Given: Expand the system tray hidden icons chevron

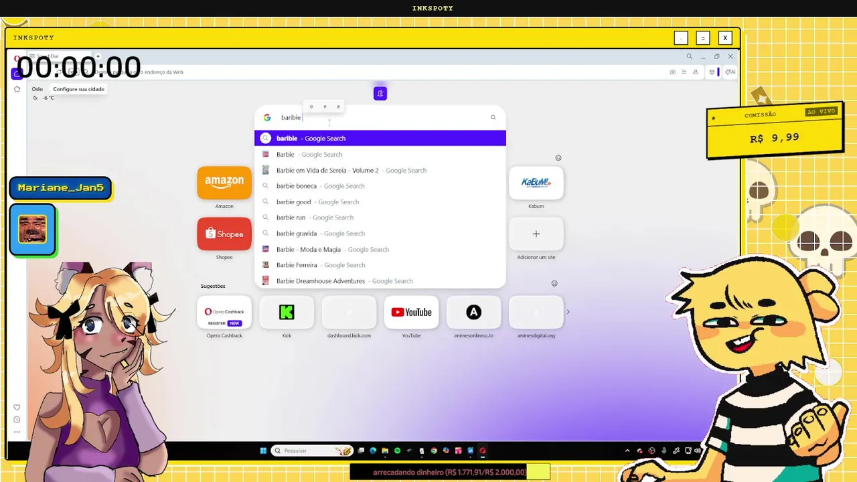Looking at the screenshot, I should pos(627,451).
